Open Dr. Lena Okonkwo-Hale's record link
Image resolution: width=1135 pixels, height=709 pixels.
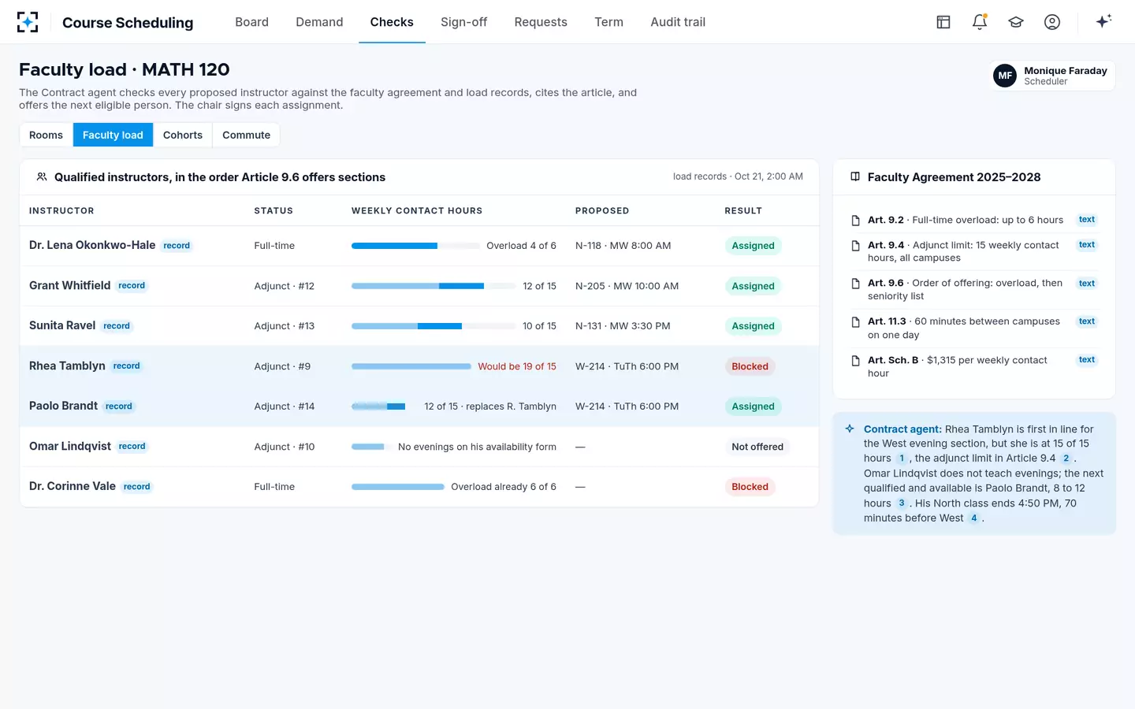177,246
